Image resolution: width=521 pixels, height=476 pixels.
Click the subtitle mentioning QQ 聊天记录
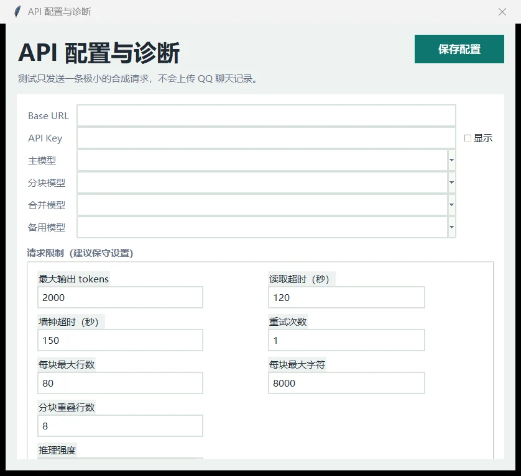[138, 79]
